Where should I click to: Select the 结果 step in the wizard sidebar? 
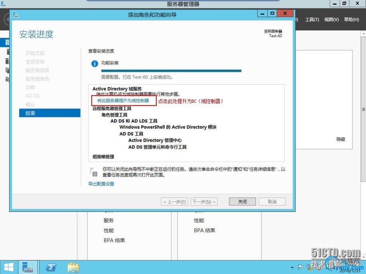pyautogui.click(x=50, y=113)
